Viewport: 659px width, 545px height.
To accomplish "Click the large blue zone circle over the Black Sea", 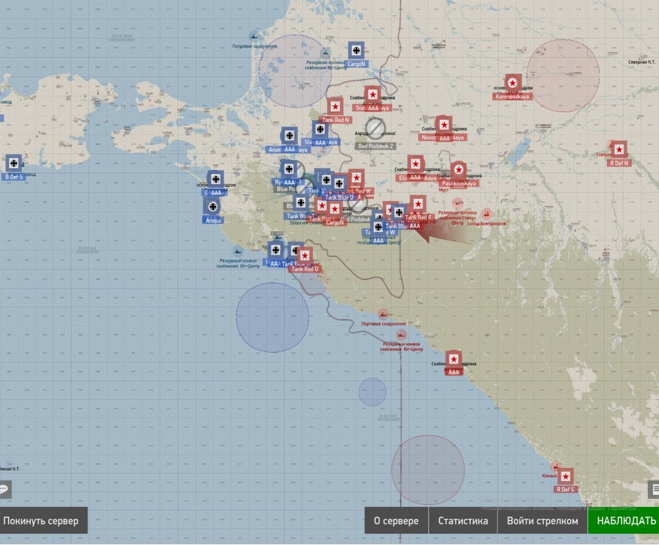I will click(272, 317).
